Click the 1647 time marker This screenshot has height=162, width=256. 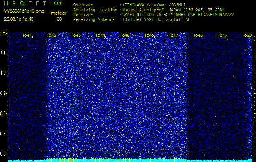[173, 35]
